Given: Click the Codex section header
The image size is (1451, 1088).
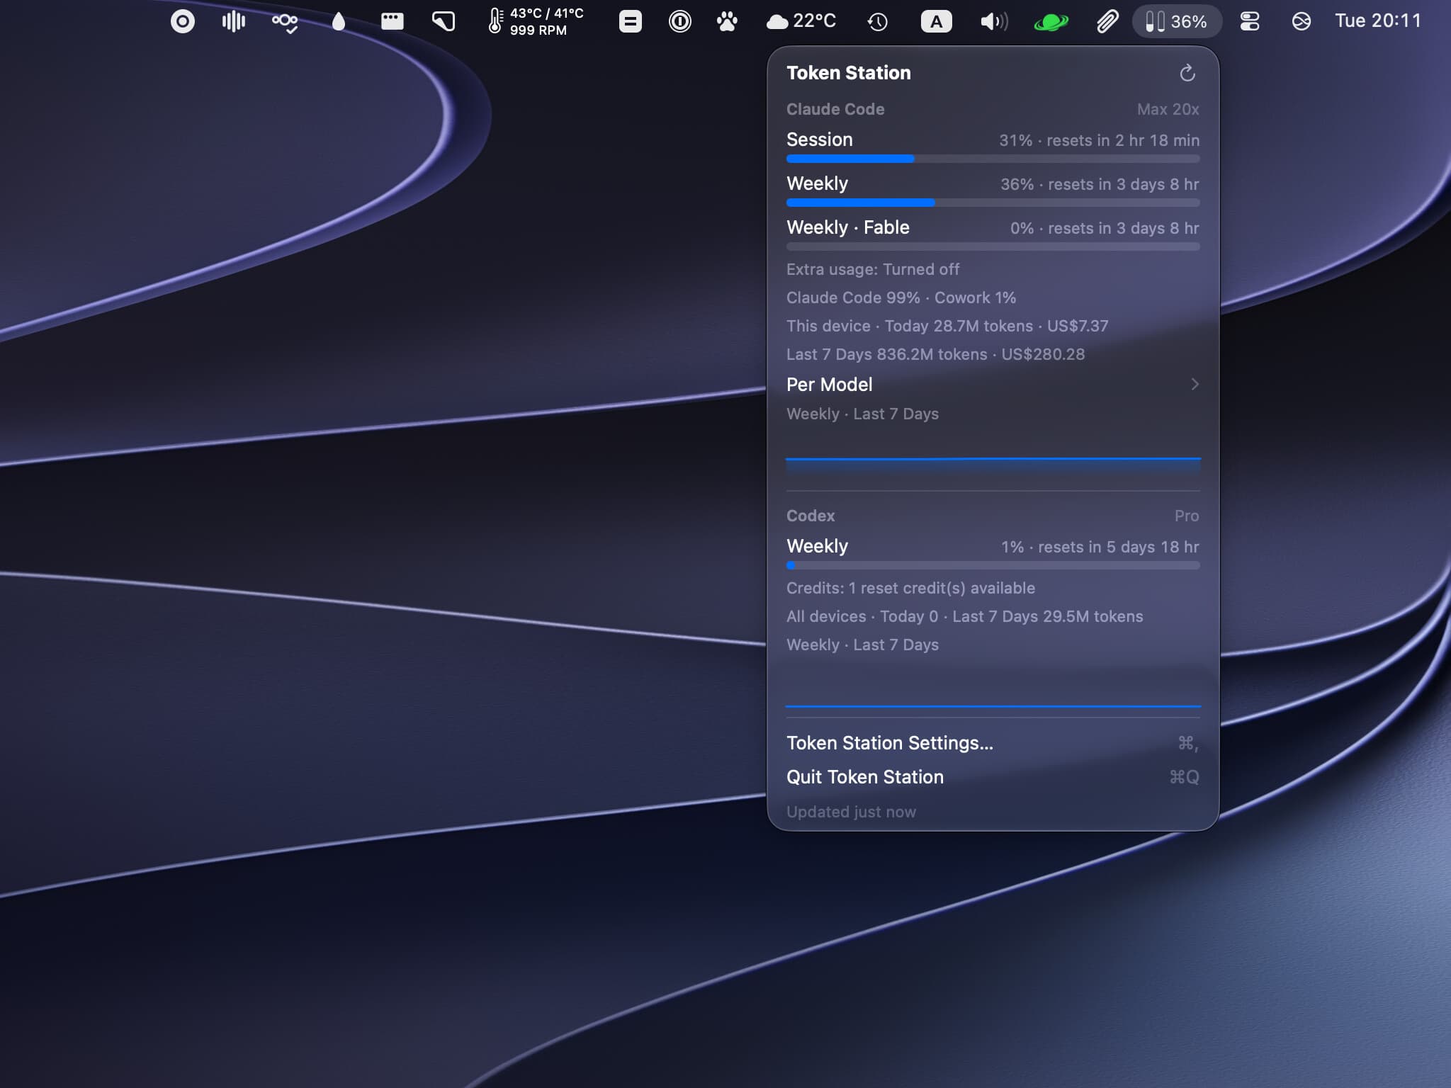Looking at the screenshot, I should pyautogui.click(x=811, y=516).
